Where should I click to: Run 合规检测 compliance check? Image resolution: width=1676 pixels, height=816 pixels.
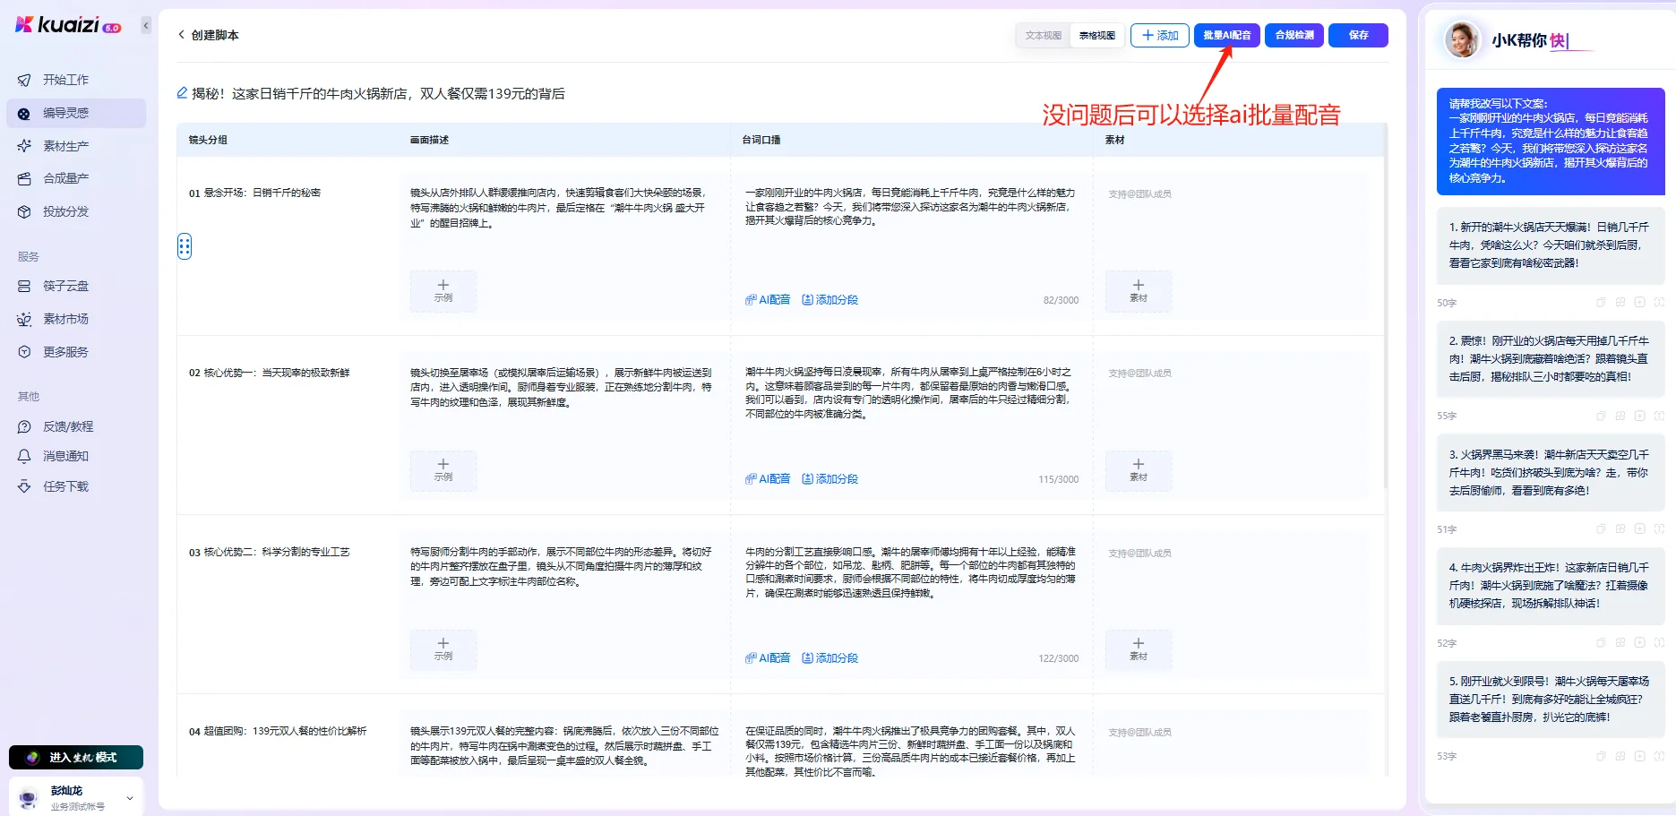pyautogui.click(x=1294, y=36)
